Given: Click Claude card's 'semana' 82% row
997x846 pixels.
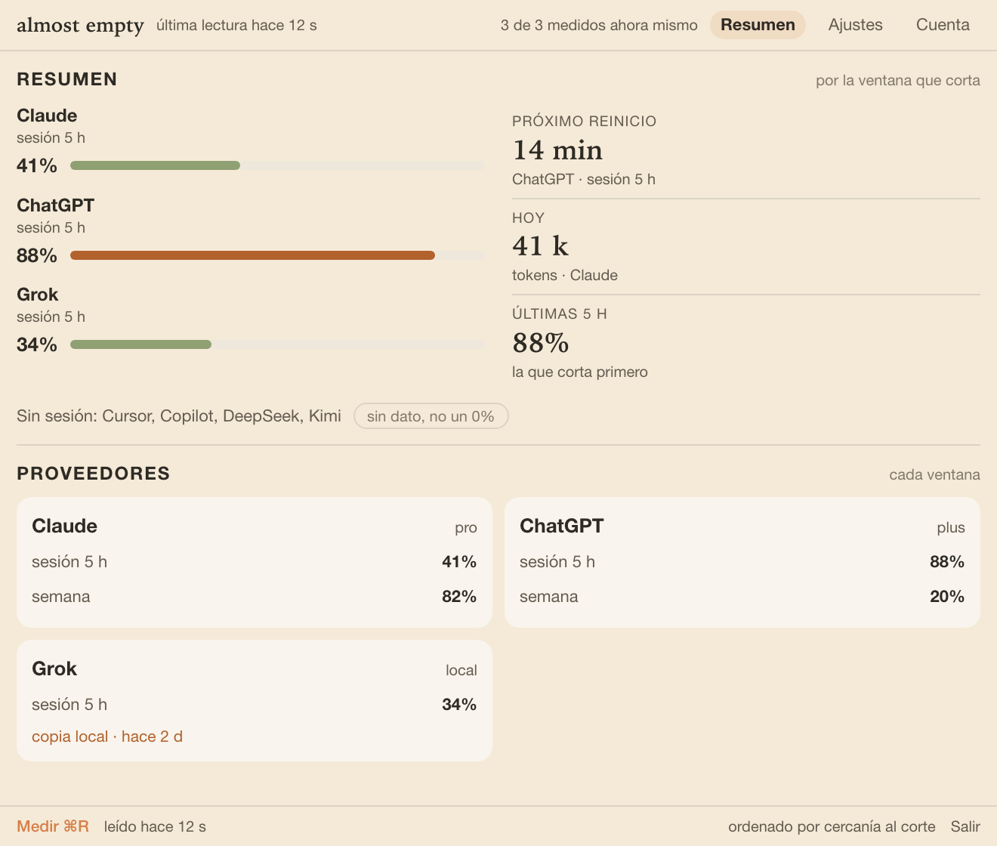Looking at the screenshot, I should pos(255,597).
